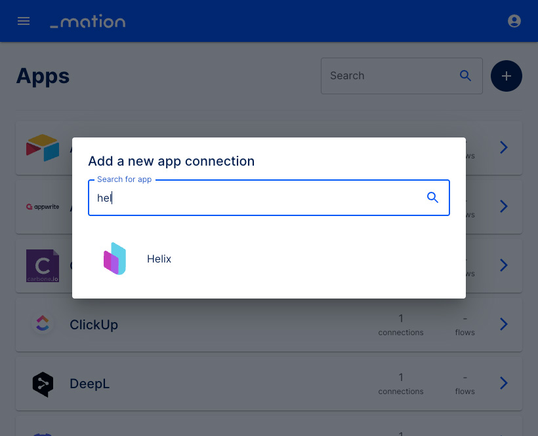Click the ClickUp app icon
The image size is (538, 436).
pyautogui.click(x=43, y=324)
